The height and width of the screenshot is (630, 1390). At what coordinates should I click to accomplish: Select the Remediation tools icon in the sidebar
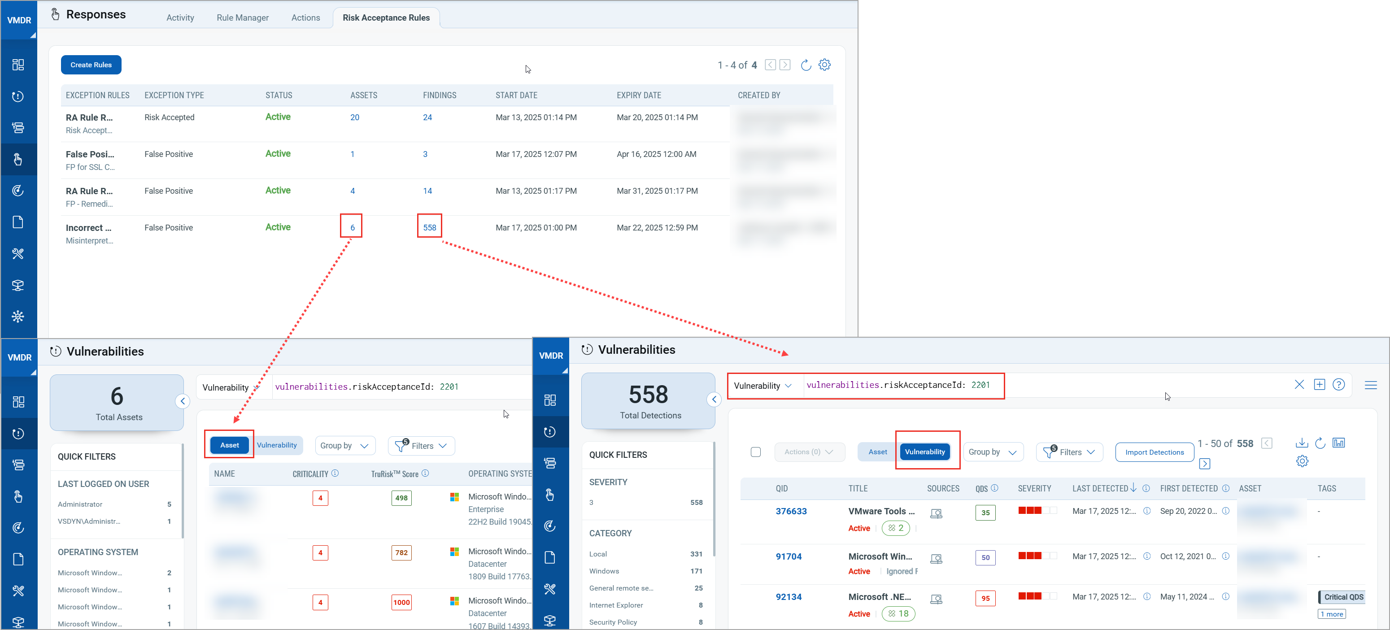(x=18, y=253)
